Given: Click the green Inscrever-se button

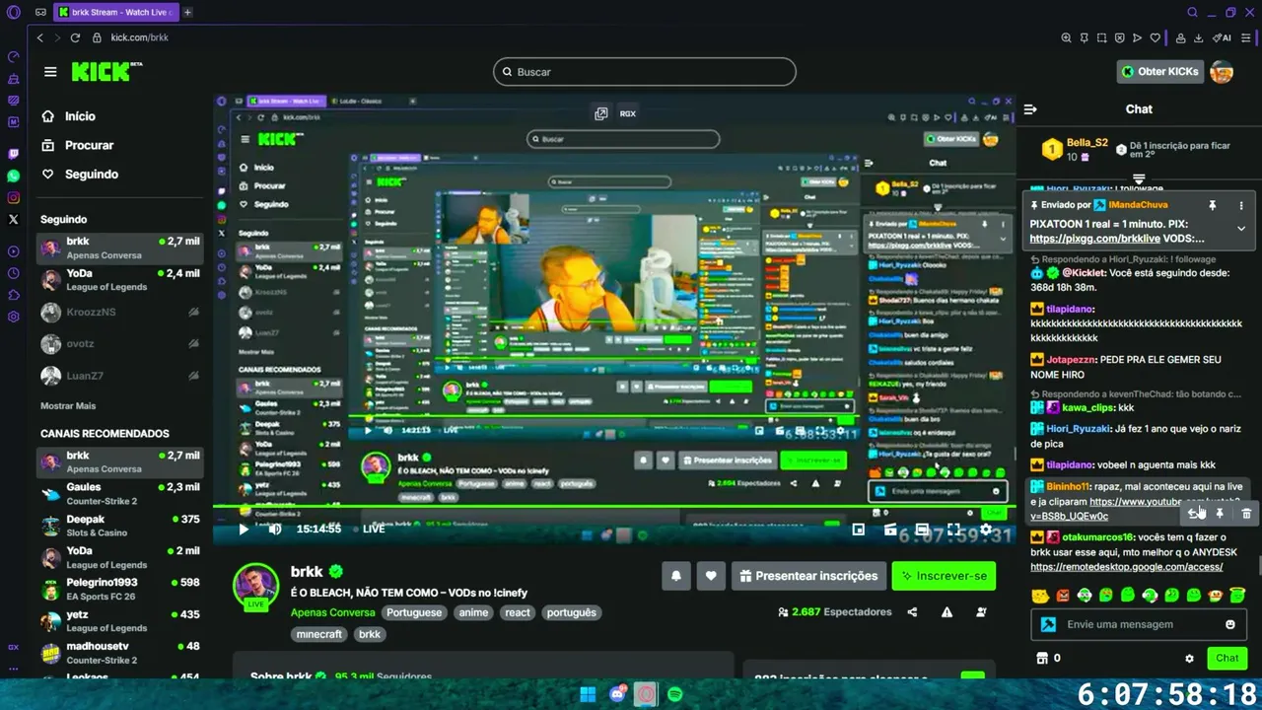Looking at the screenshot, I should pyautogui.click(x=944, y=576).
